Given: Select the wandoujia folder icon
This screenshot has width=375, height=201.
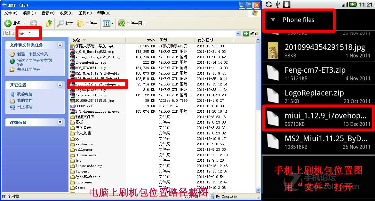Looking at the screenshot, I should point(72,144).
